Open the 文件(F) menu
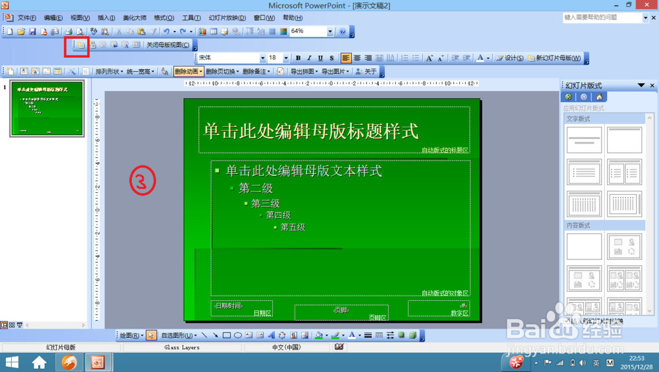 point(26,18)
